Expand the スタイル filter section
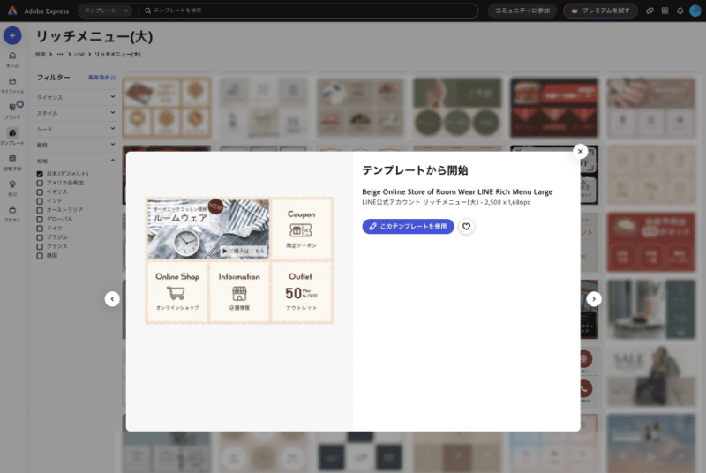 point(76,113)
